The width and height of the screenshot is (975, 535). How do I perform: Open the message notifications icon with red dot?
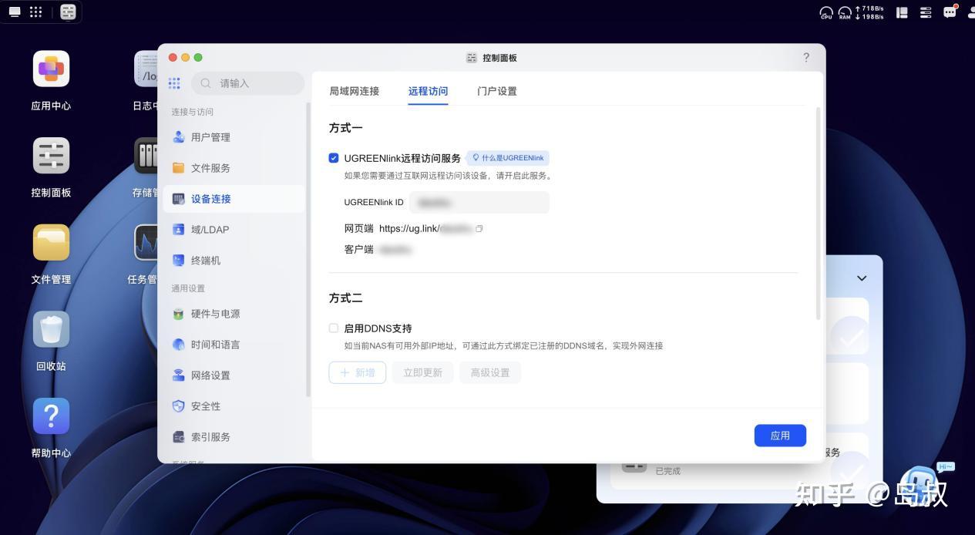(x=950, y=12)
